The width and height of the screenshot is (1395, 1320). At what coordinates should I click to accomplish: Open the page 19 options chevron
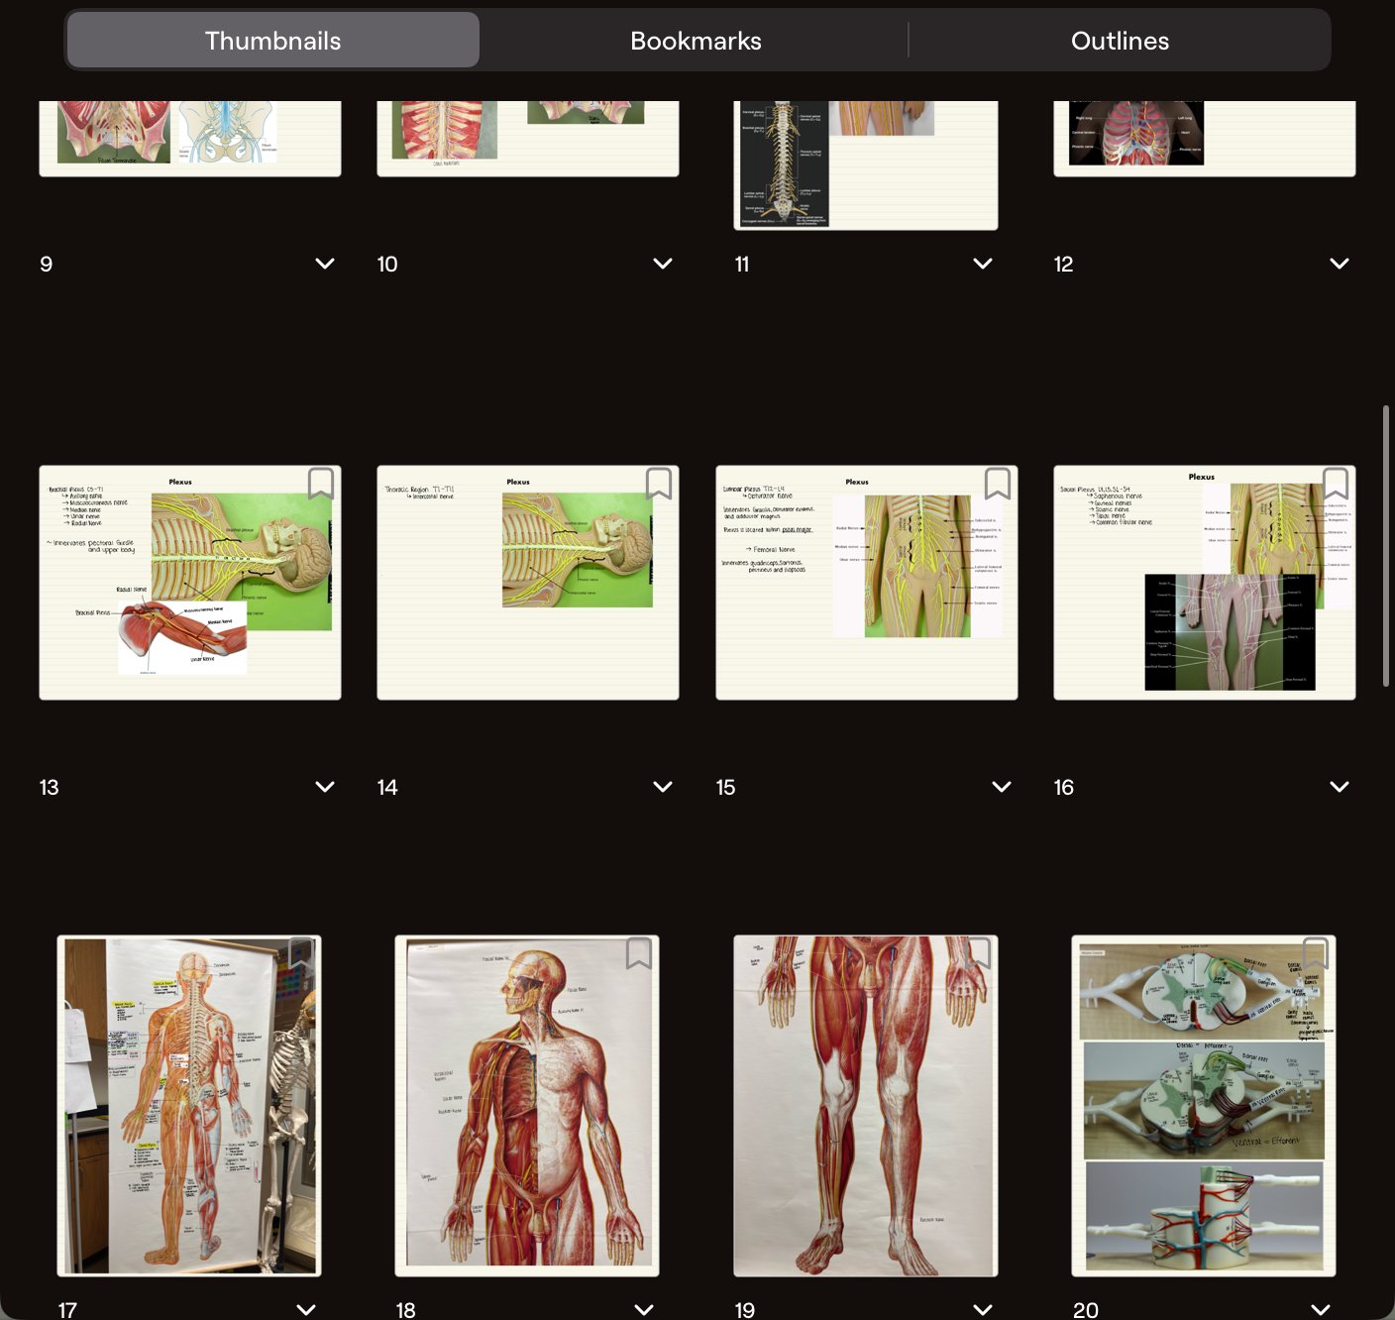(983, 1309)
